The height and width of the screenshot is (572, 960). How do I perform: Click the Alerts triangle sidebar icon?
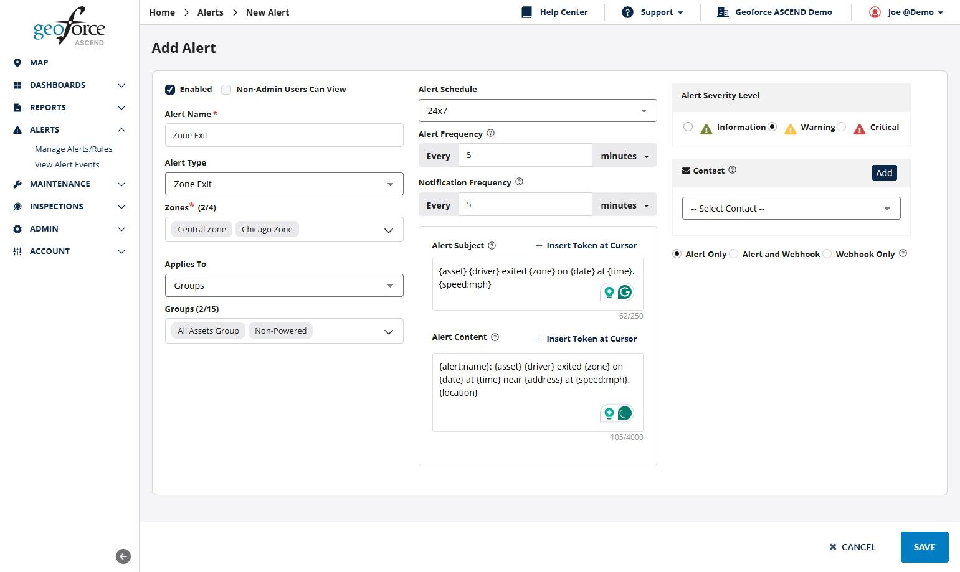[x=17, y=130]
